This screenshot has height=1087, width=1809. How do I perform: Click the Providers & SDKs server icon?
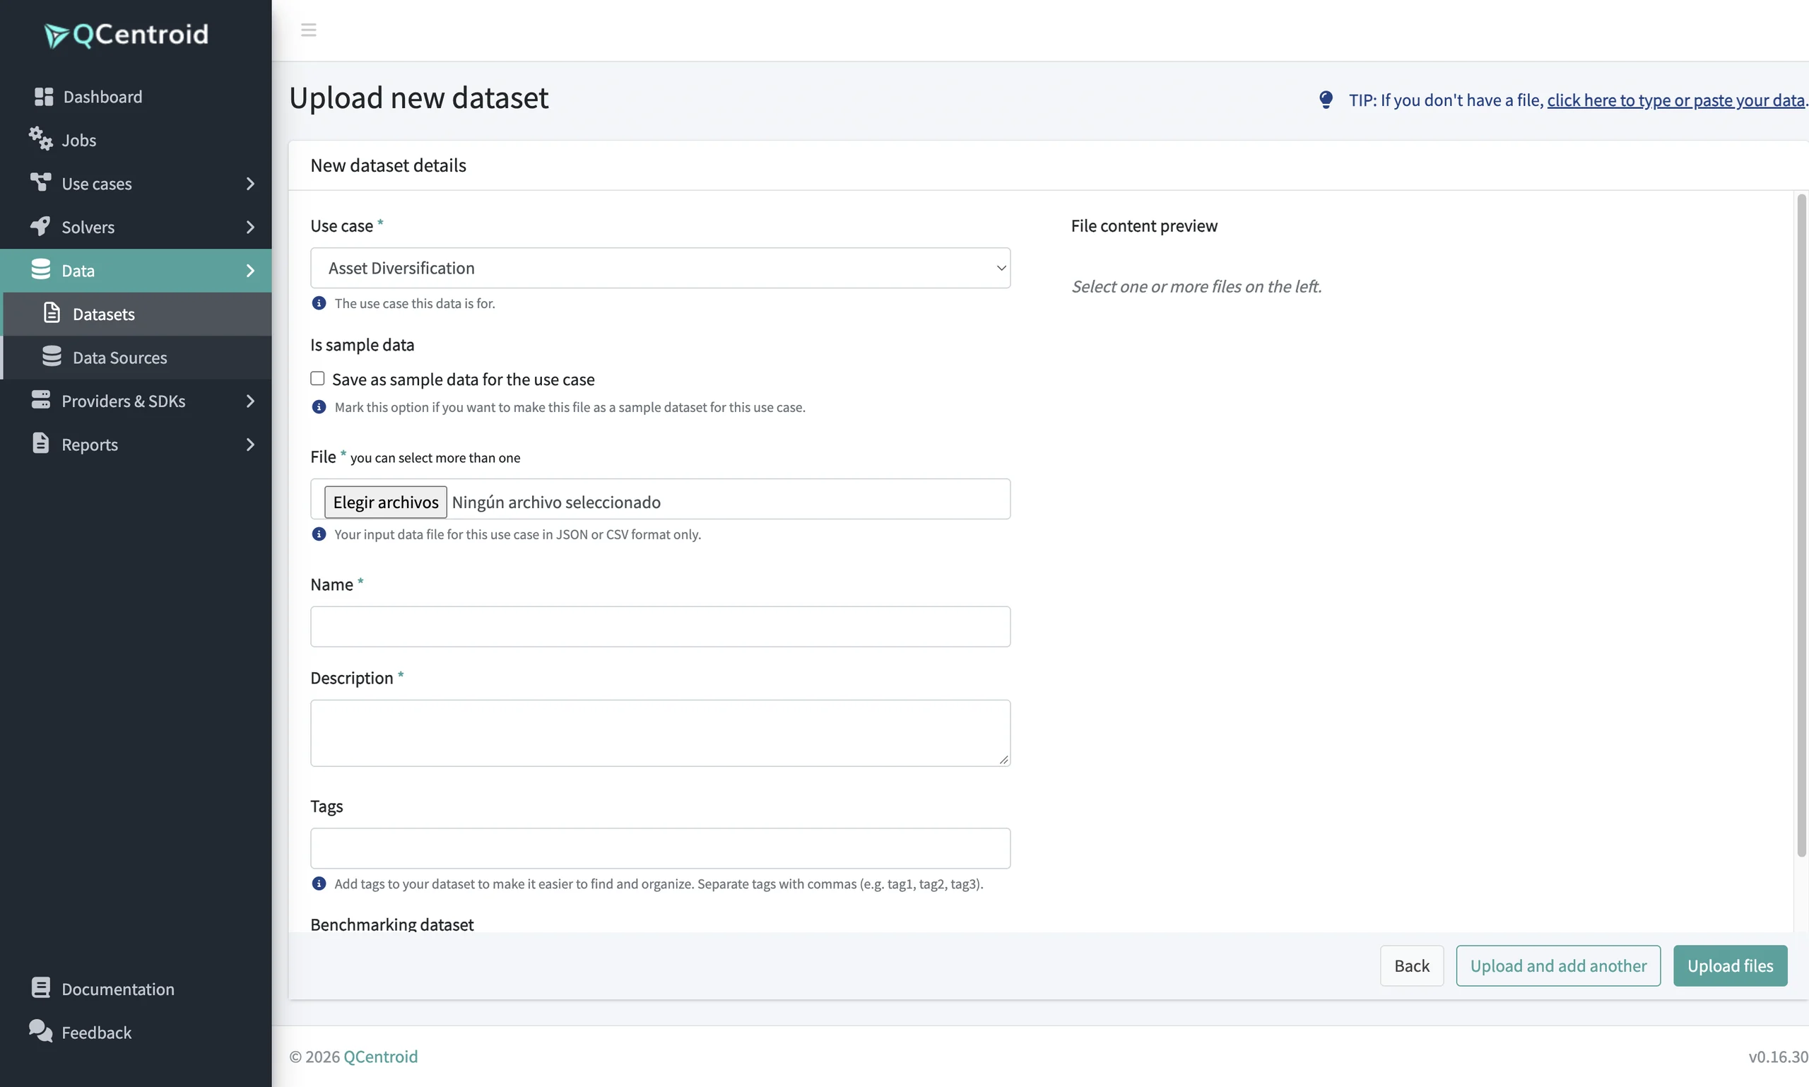(40, 399)
